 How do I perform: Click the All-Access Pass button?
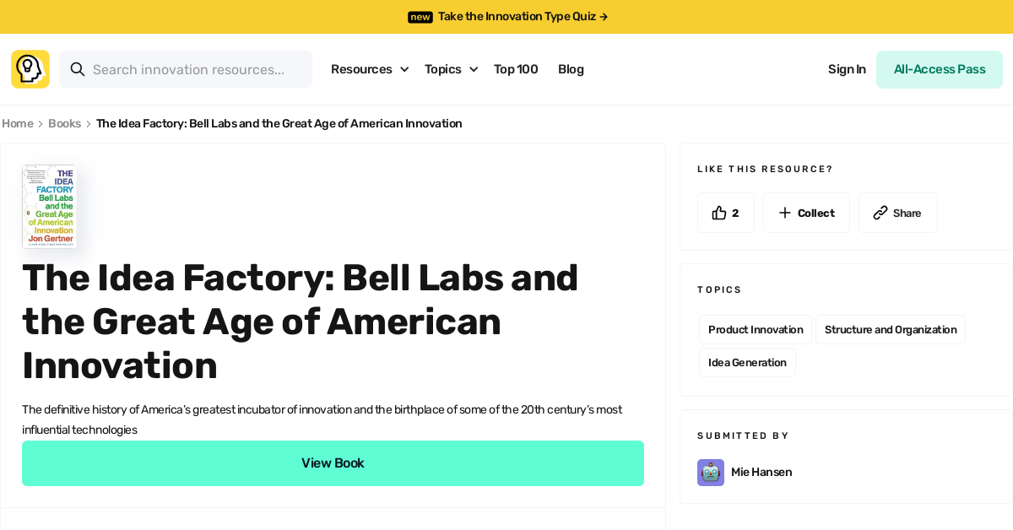(x=939, y=69)
